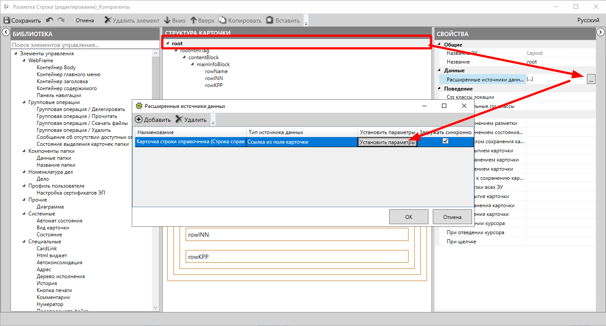Click Удалить in data sources dialog
This screenshot has width=606, height=326.
coord(191,120)
